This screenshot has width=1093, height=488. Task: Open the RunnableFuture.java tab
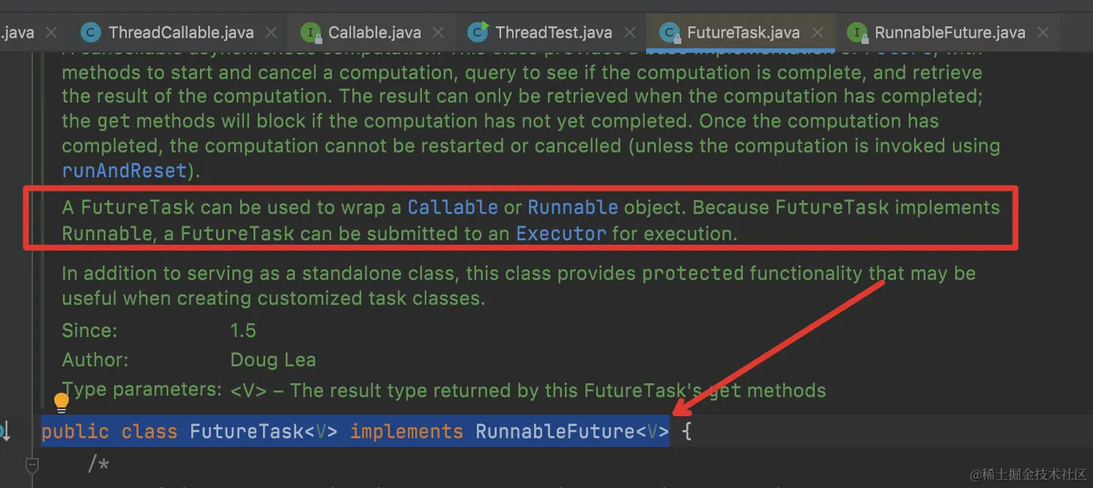point(949,32)
